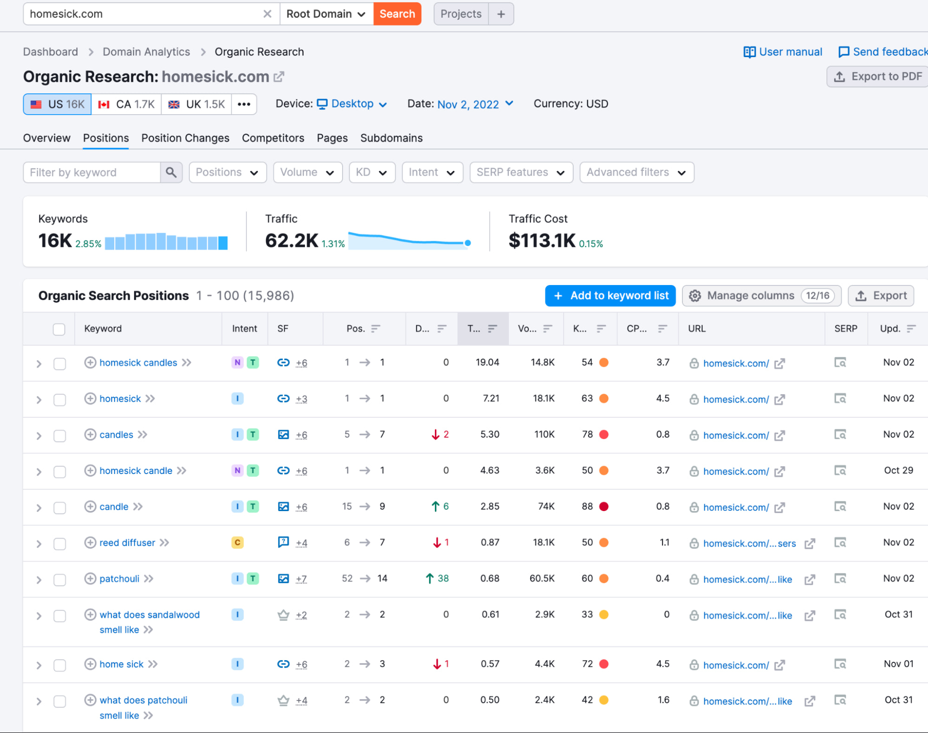The image size is (928, 733).
Task: Click the Export to PDF icon
Action: tap(839, 77)
